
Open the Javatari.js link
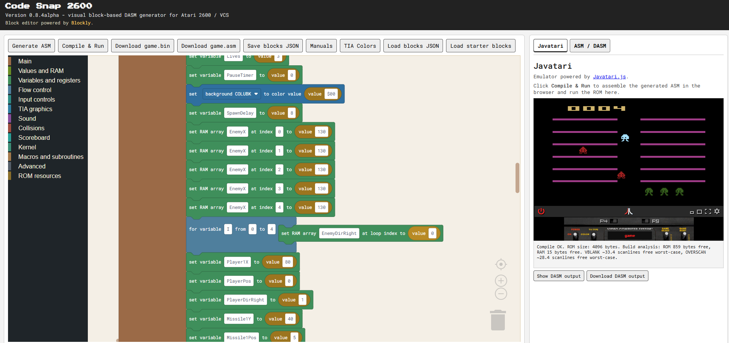coord(609,77)
